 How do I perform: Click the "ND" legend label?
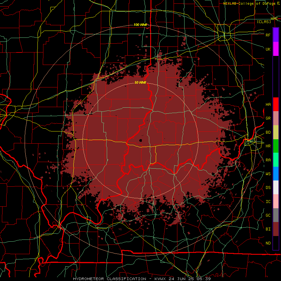pyautogui.click(x=268, y=243)
